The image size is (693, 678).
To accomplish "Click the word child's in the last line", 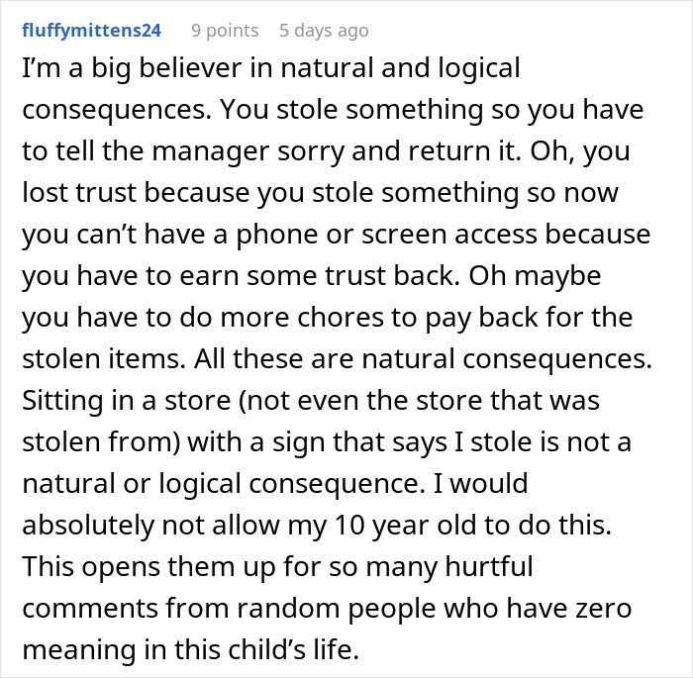I will (x=279, y=652).
